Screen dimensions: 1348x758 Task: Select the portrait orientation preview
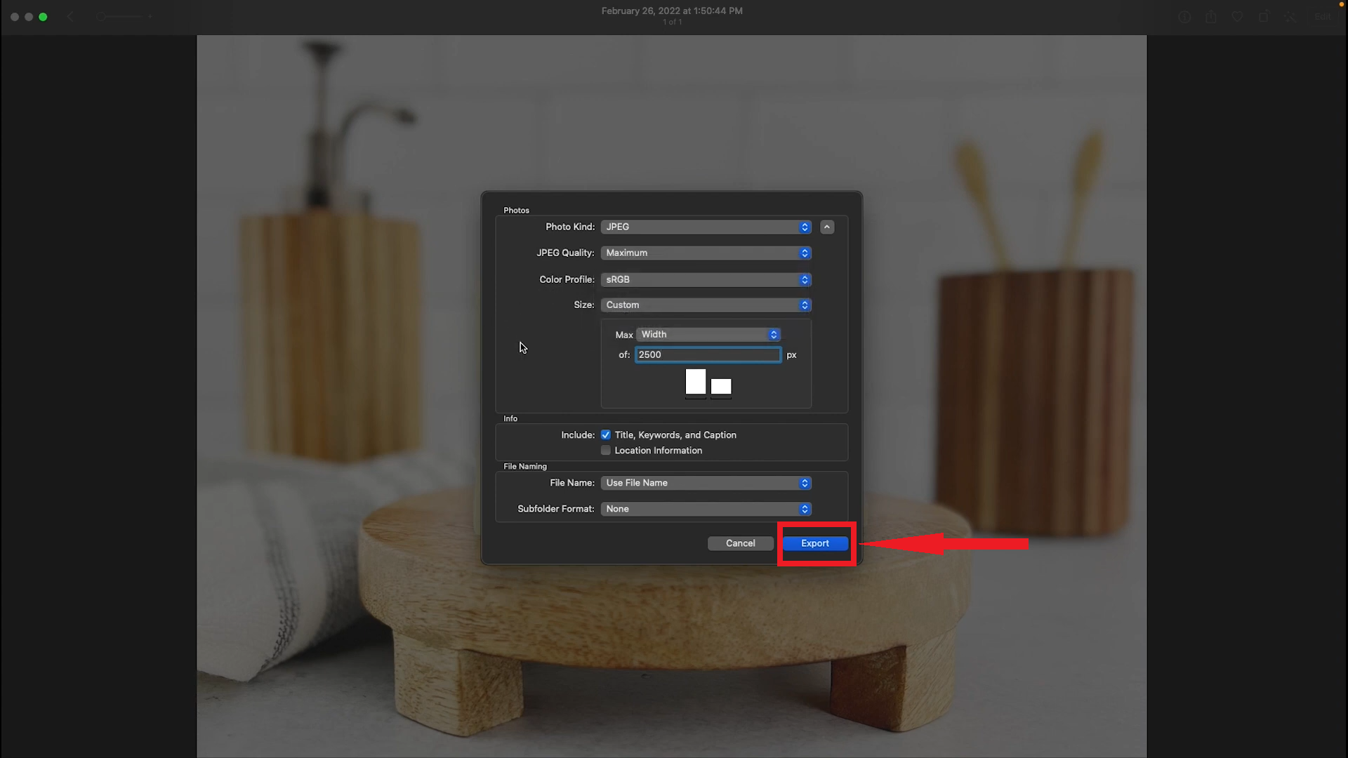[695, 381]
